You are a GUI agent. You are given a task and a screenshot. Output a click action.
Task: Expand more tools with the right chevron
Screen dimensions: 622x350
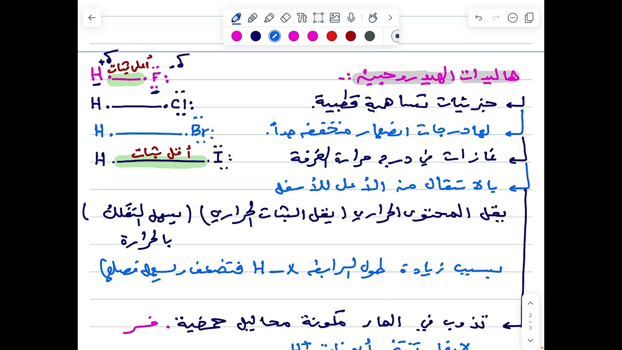point(390,18)
